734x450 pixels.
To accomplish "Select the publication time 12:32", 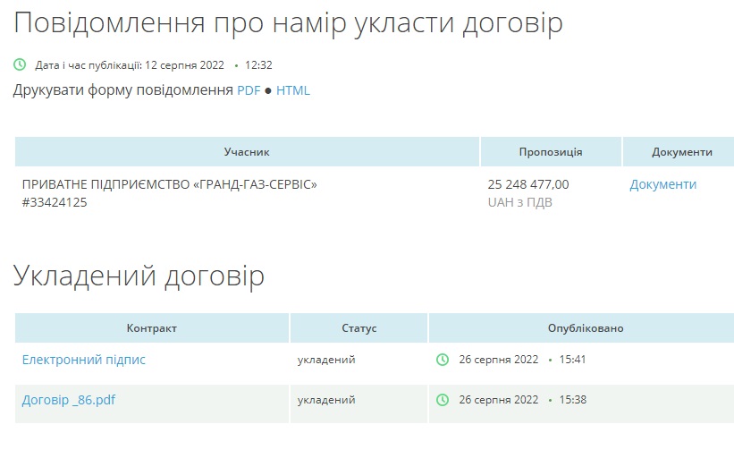I will tap(258, 64).
